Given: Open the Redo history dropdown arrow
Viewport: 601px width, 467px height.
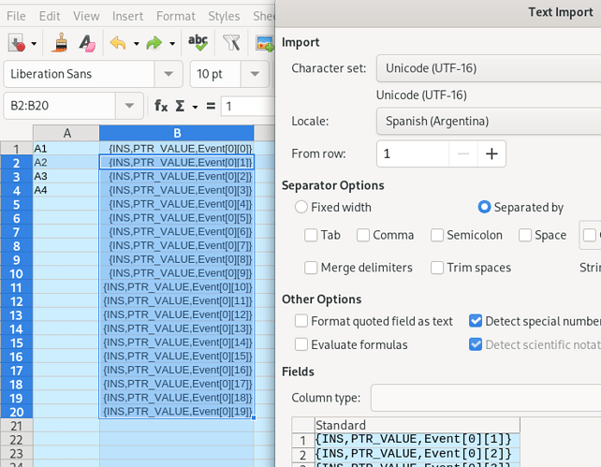Looking at the screenshot, I should click(x=172, y=44).
